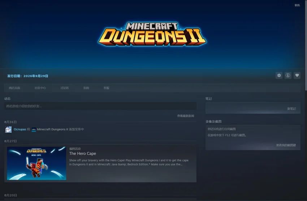Click the 8月27日 date heading

(x=10, y=141)
